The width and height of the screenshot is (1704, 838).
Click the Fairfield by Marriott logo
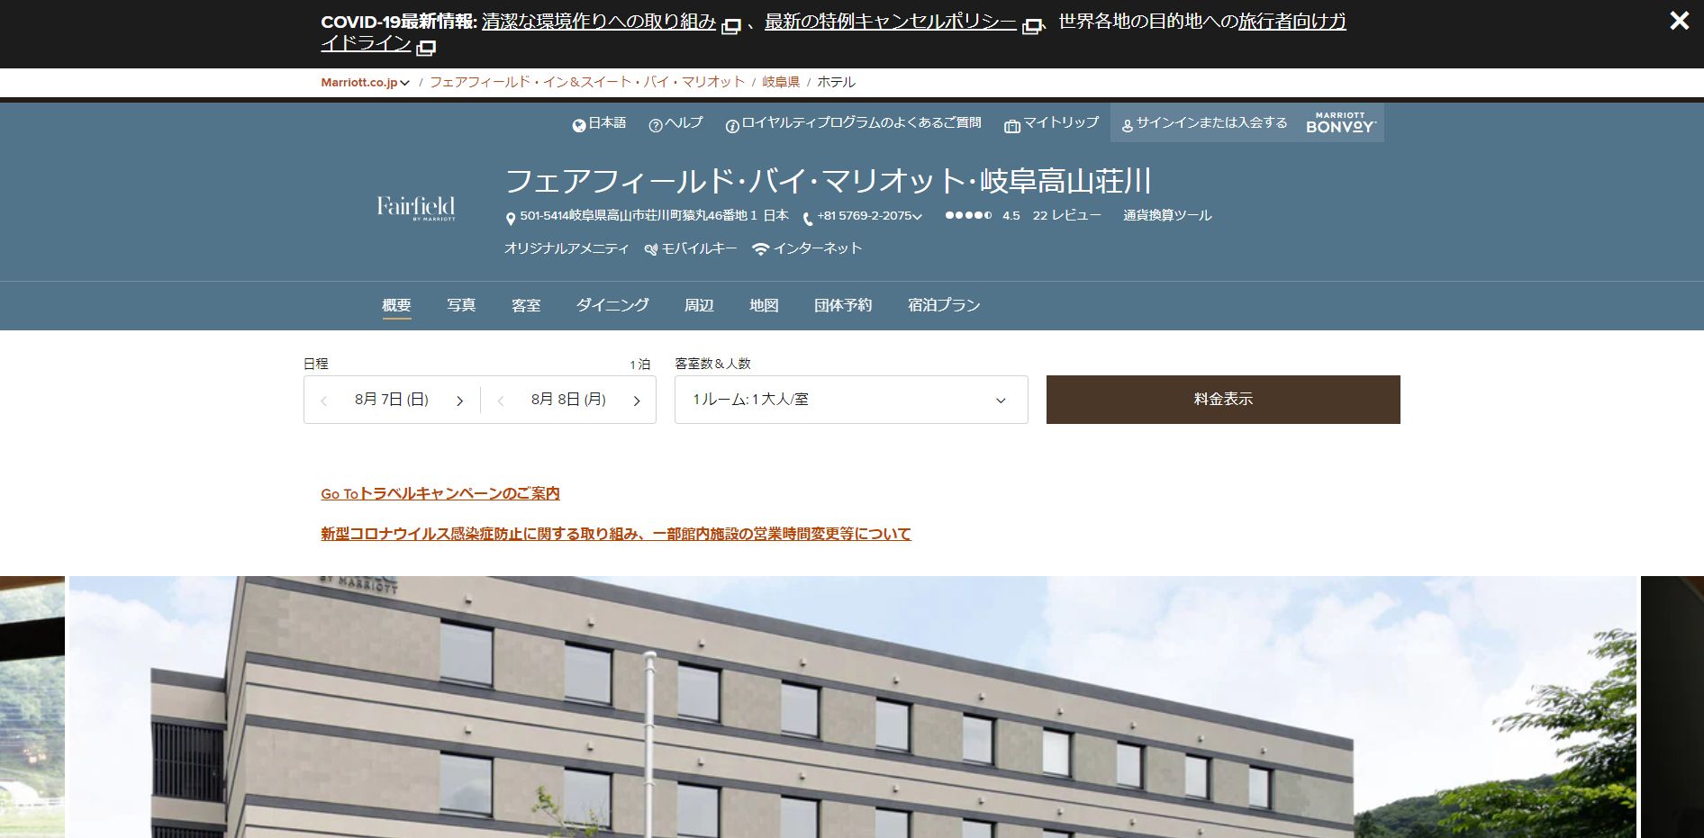[416, 208]
